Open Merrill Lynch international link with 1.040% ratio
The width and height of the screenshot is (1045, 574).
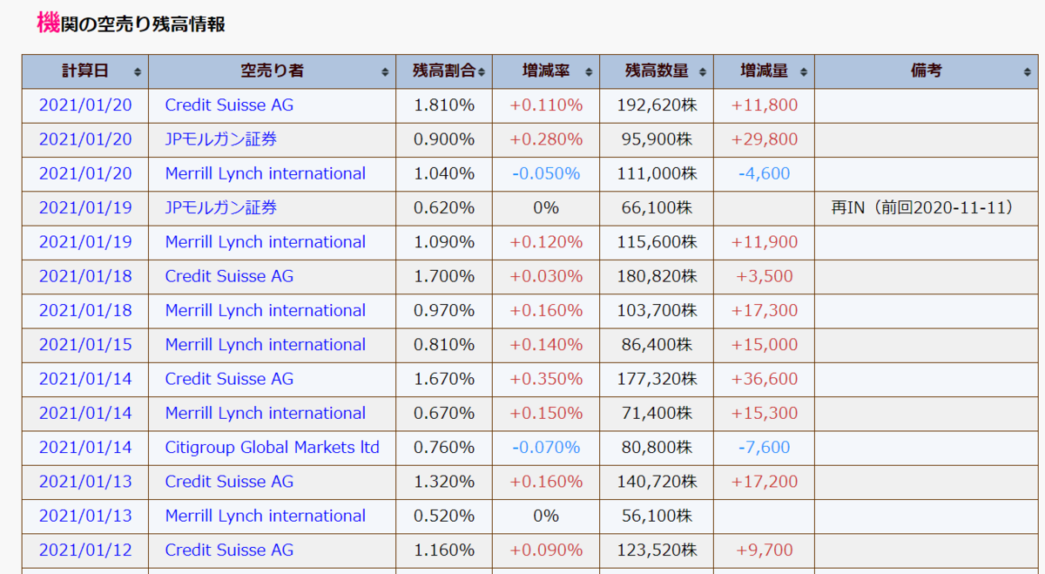click(x=266, y=173)
